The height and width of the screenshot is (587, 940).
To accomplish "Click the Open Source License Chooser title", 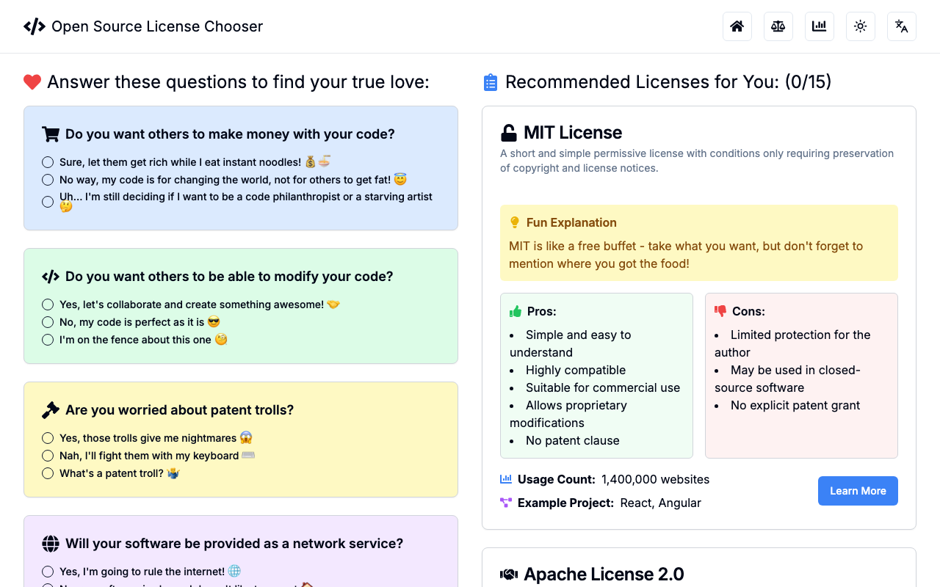I will [x=157, y=26].
